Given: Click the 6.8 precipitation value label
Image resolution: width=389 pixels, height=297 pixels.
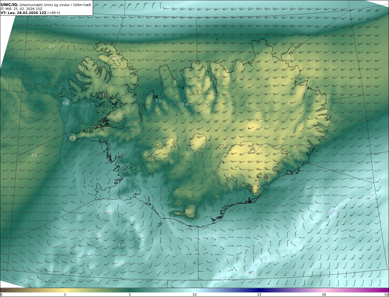Looking at the screenshot, I should (x=66, y=103).
